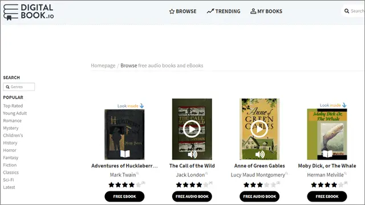The height and width of the screenshot is (205, 365).
Task: Open Adventures of Huckleberry Finn title link
Action: pyautogui.click(x=124, y=166)
